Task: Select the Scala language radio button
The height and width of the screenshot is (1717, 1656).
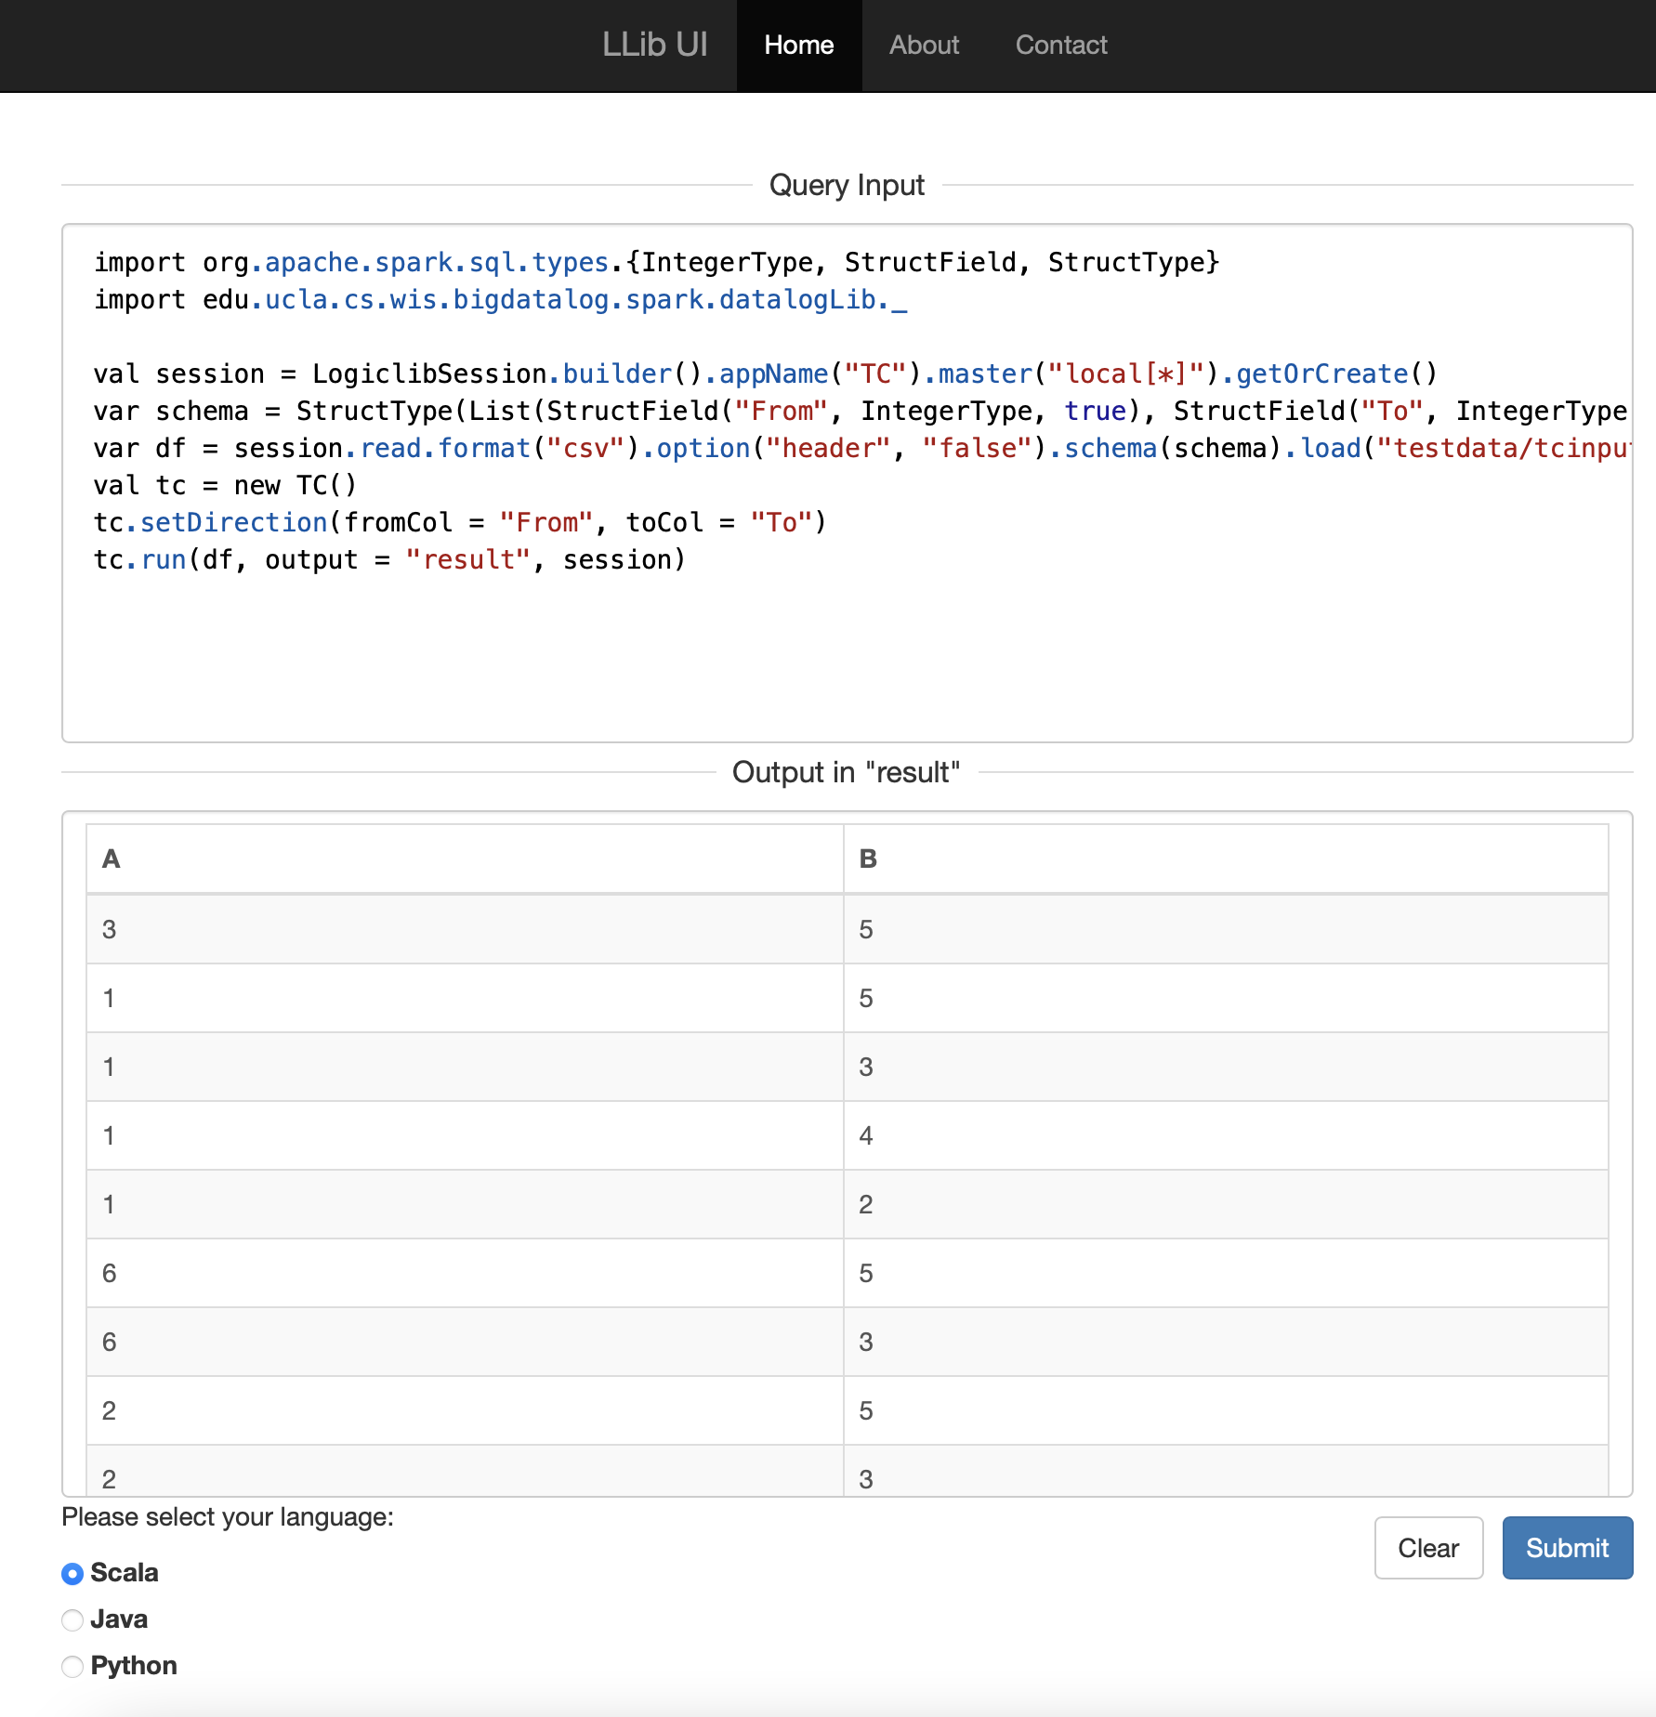Action: click(72, 1574)
